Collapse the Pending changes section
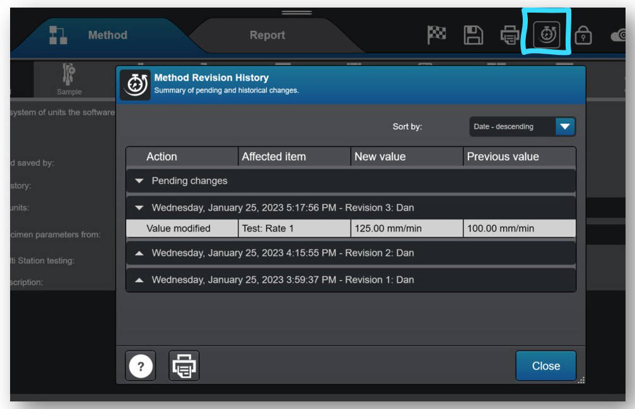 click(x=141, y=180)
